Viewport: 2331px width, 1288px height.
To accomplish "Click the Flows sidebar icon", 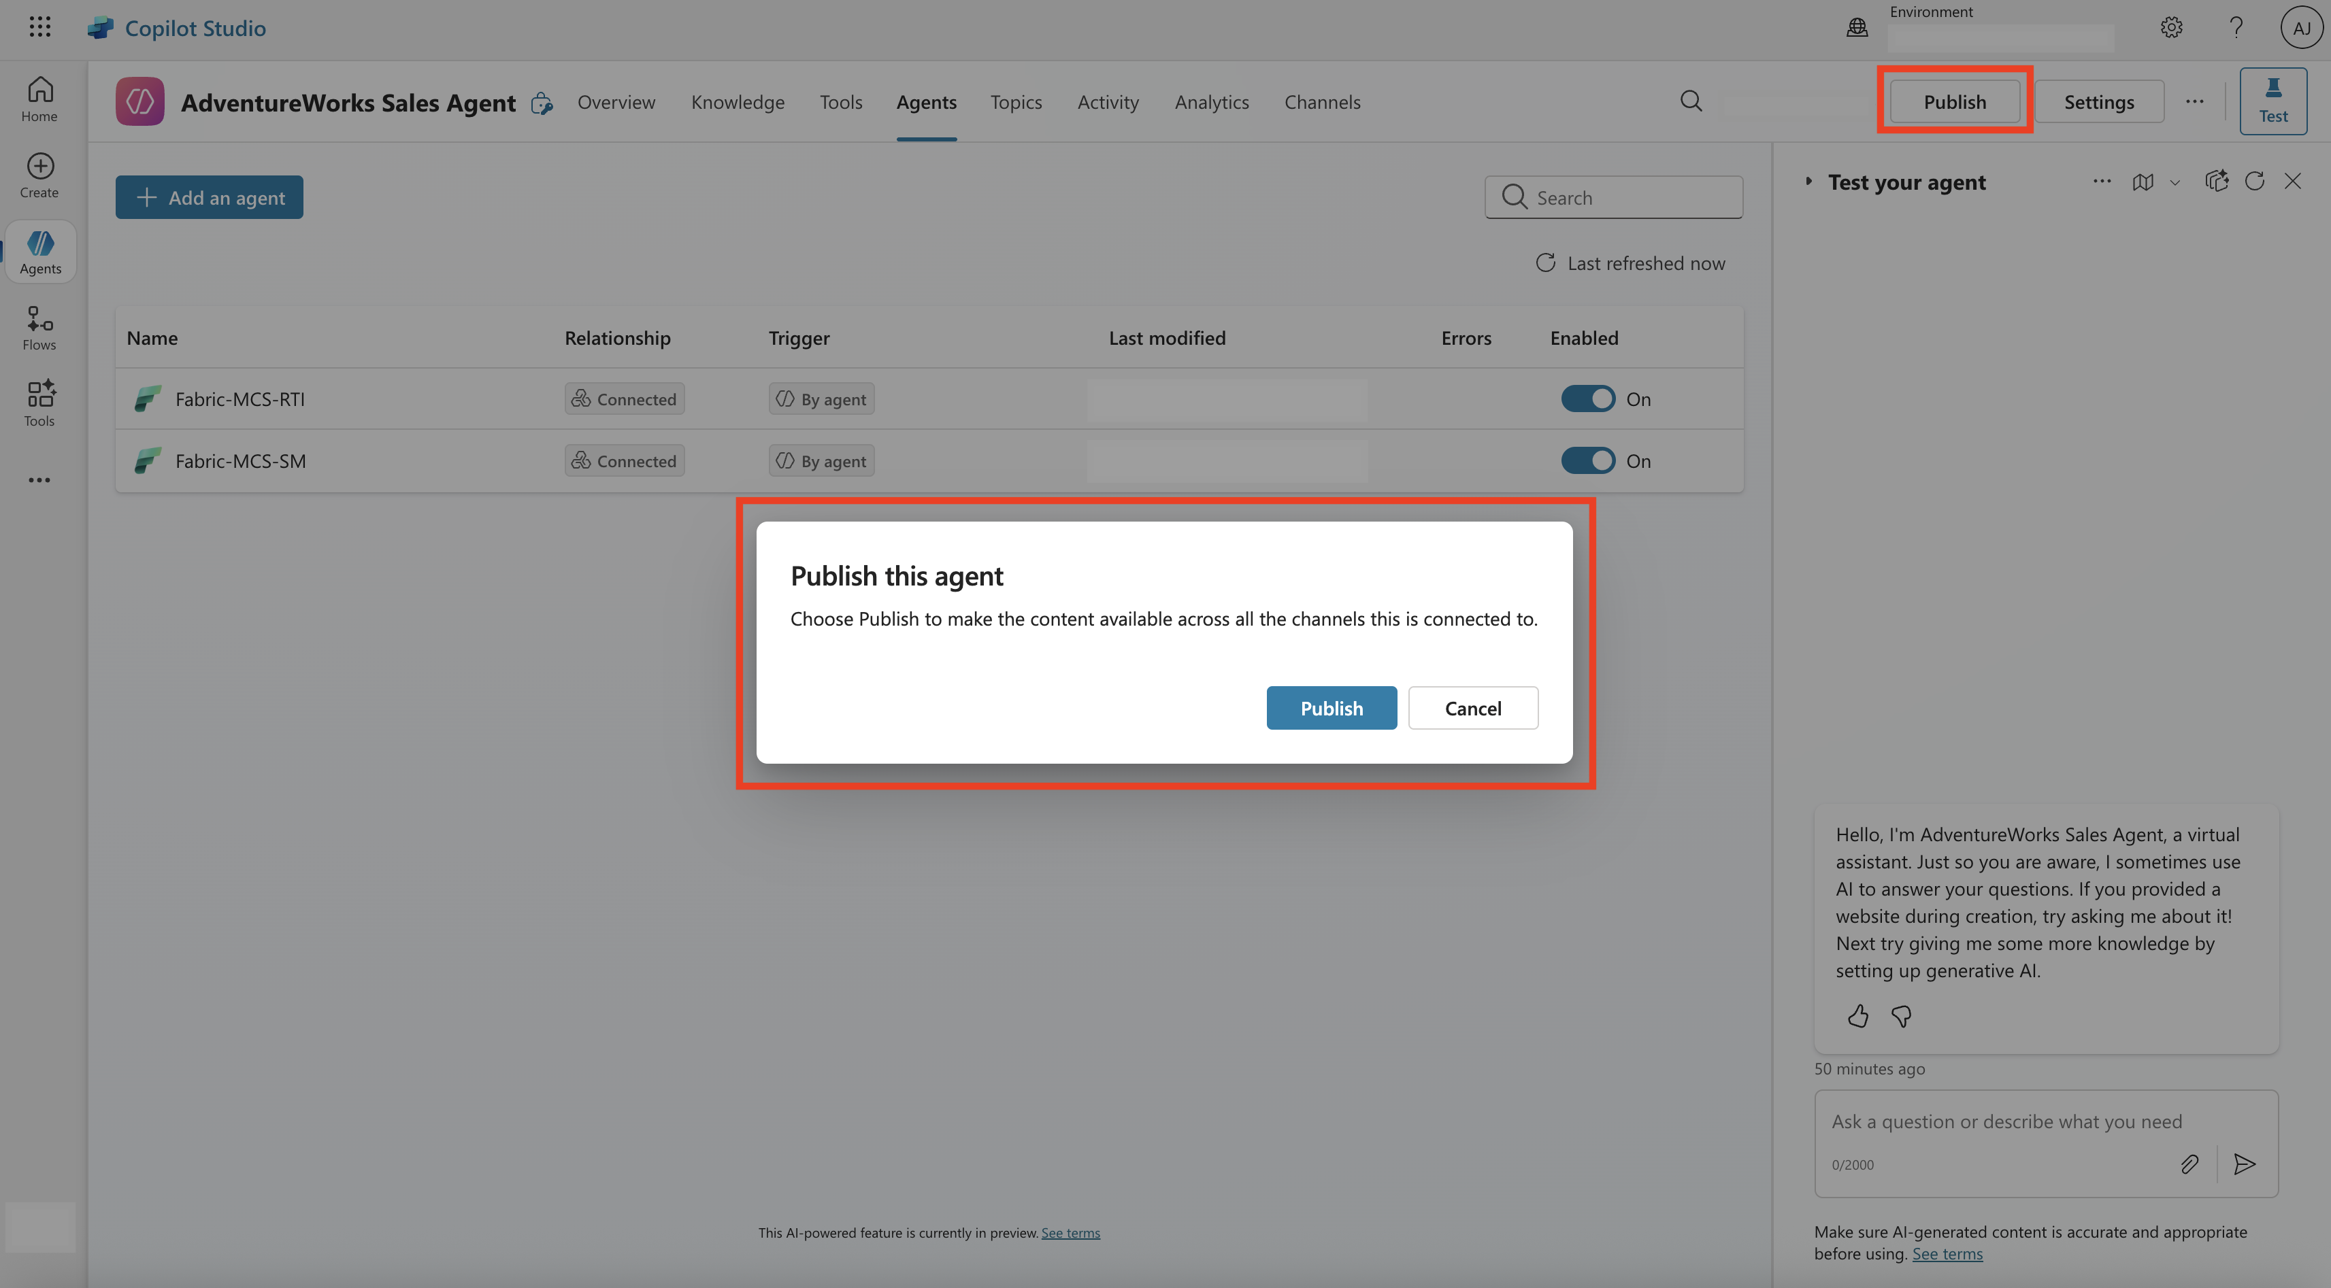I will pos(40,327).
